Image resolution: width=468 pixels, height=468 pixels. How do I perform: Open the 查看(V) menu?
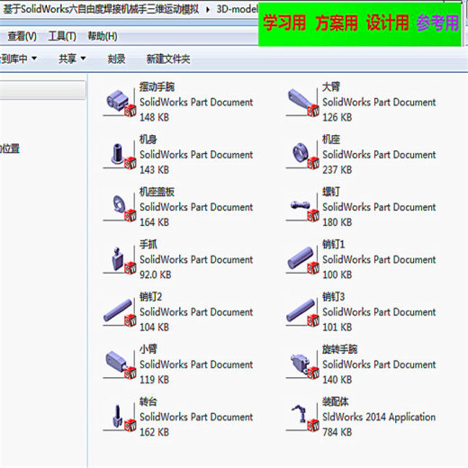click(22, 36)
